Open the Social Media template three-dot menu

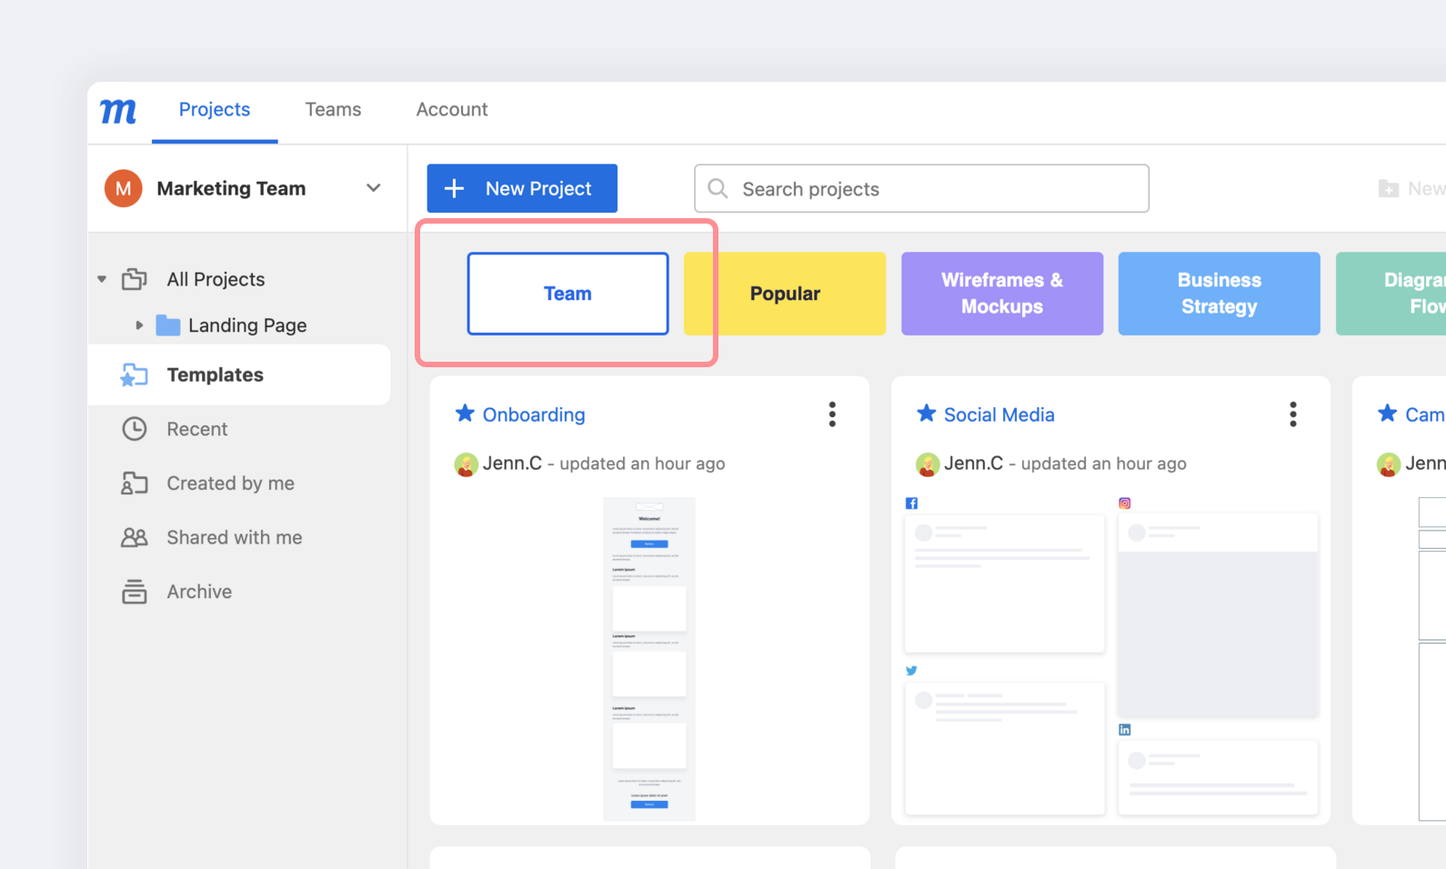[1292, 415]
